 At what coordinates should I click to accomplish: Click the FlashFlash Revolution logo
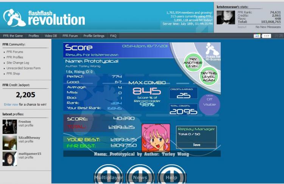pos(44,18)
